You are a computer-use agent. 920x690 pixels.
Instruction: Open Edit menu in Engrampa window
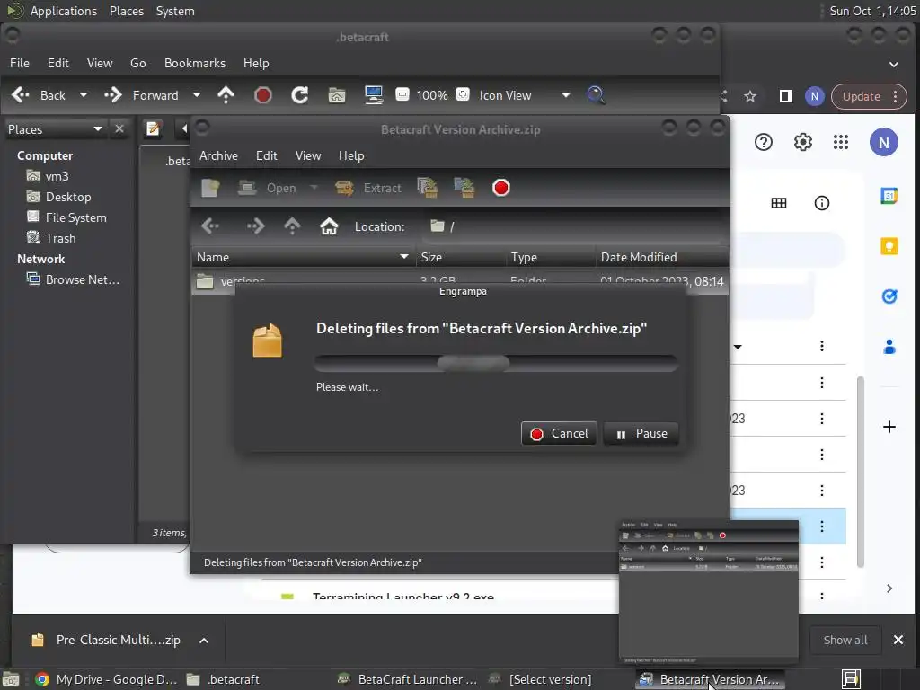[x=266, y=155]
